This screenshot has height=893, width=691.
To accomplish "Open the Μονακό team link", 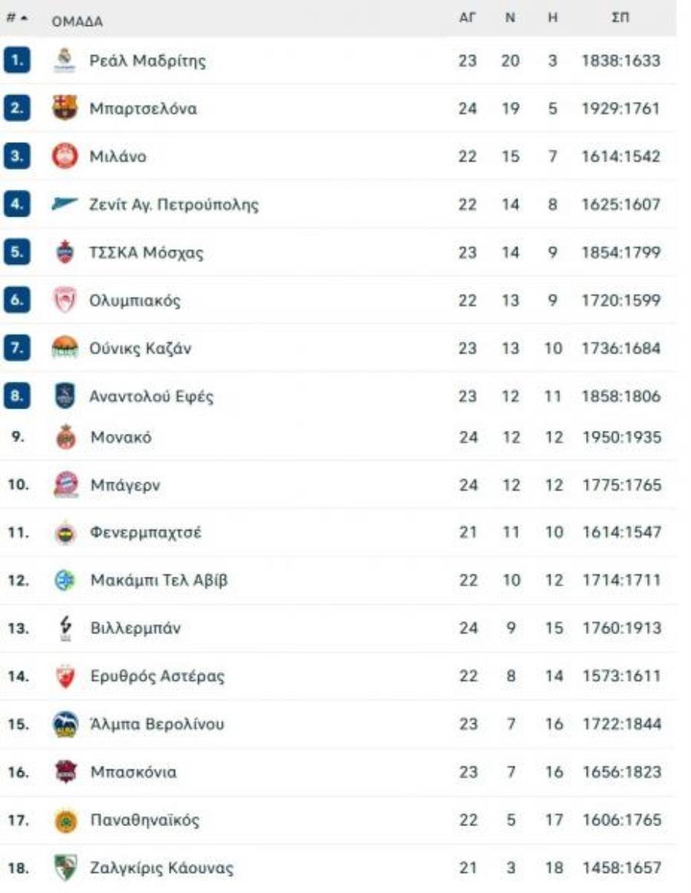I will coord(121,438).
